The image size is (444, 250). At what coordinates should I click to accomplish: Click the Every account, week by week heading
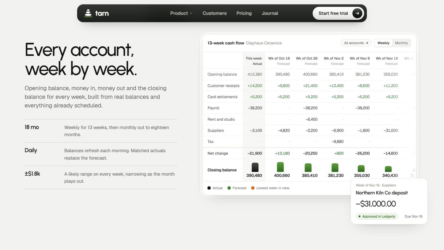[81, 60]
